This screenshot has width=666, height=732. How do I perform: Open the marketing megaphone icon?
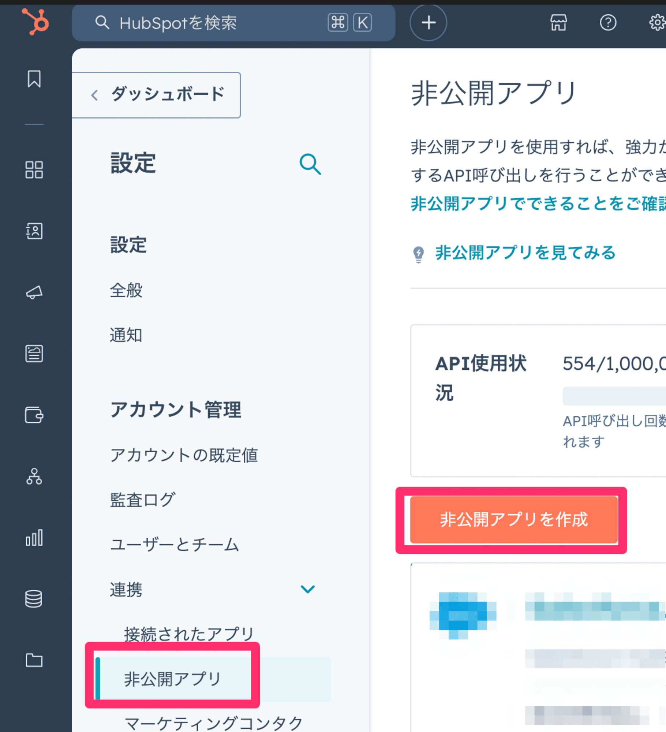pyautogui.click(x=34, y=292)
